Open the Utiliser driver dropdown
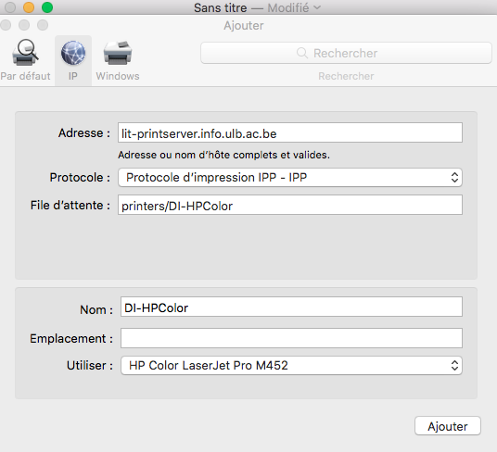This screenshot has width=497, height=452. (x=291, y=365)
